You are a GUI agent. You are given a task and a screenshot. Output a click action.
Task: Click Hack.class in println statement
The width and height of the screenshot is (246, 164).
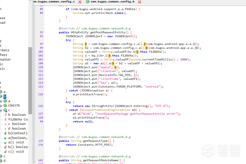tap(115, 13)
